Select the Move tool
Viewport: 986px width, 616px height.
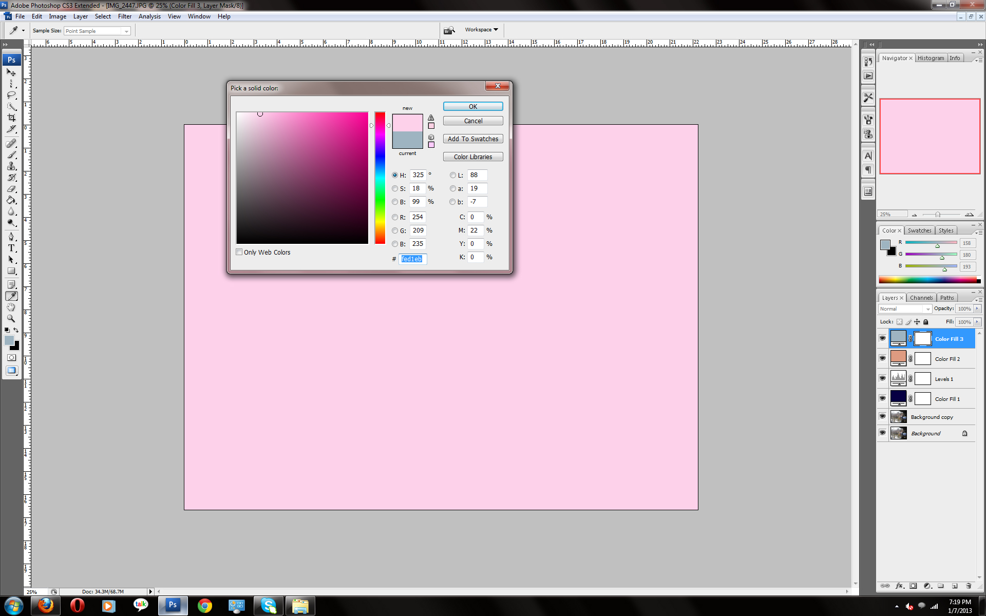pos(11,72)
